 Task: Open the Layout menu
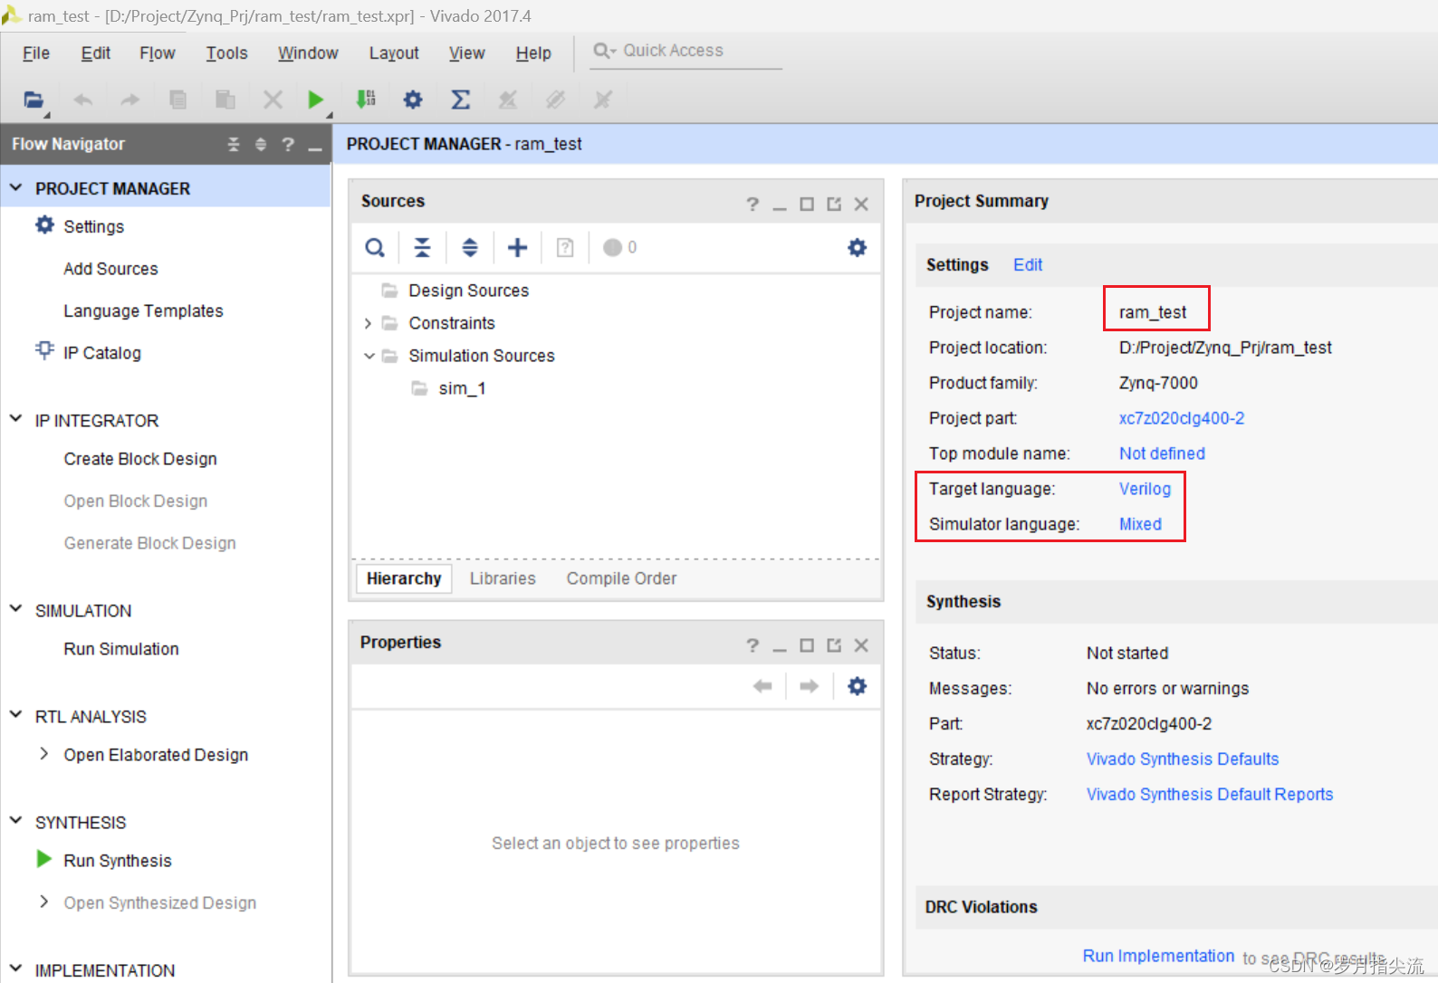click(x=394, y=53)
